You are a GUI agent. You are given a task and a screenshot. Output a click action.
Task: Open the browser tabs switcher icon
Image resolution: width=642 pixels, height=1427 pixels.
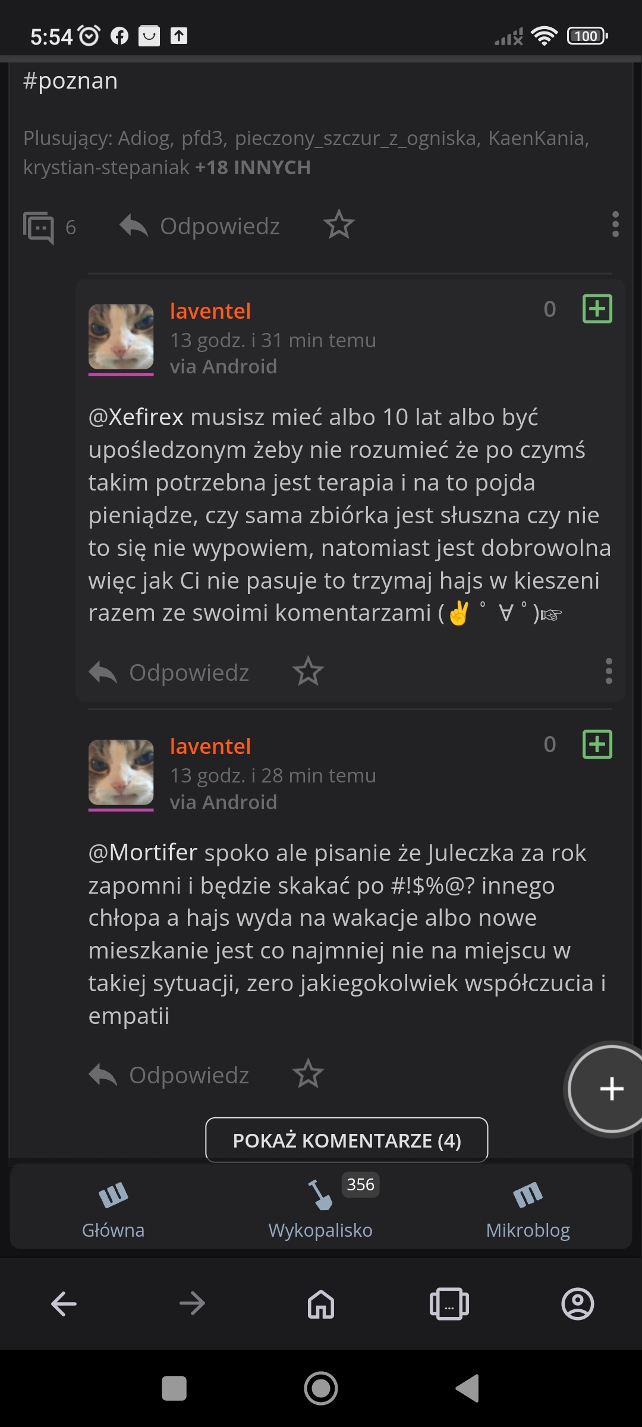click(449, 1304)
